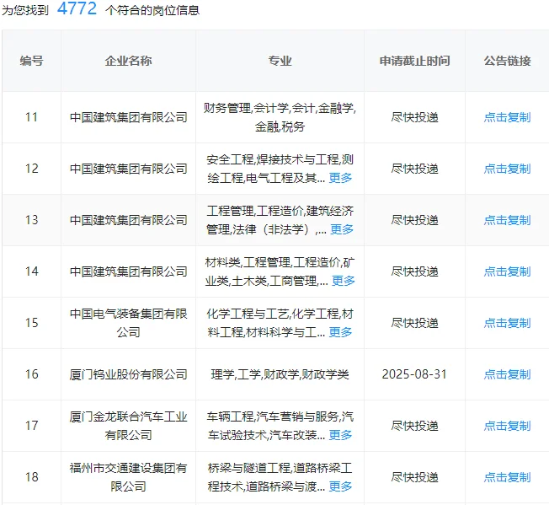Image resolution: width=549 pixels, height=505 pixels.
Task: Click the 公告链接 column header
Action: coord(507,61)
